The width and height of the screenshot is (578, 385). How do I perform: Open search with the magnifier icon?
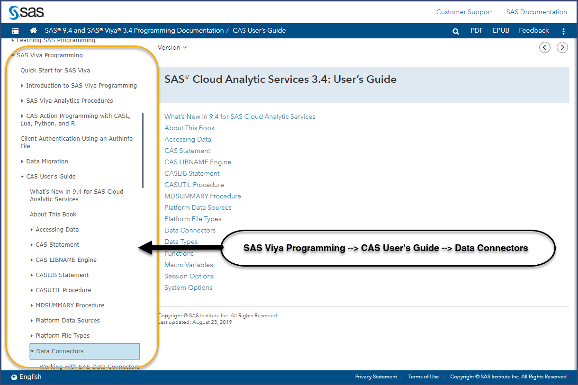[456, 31]
